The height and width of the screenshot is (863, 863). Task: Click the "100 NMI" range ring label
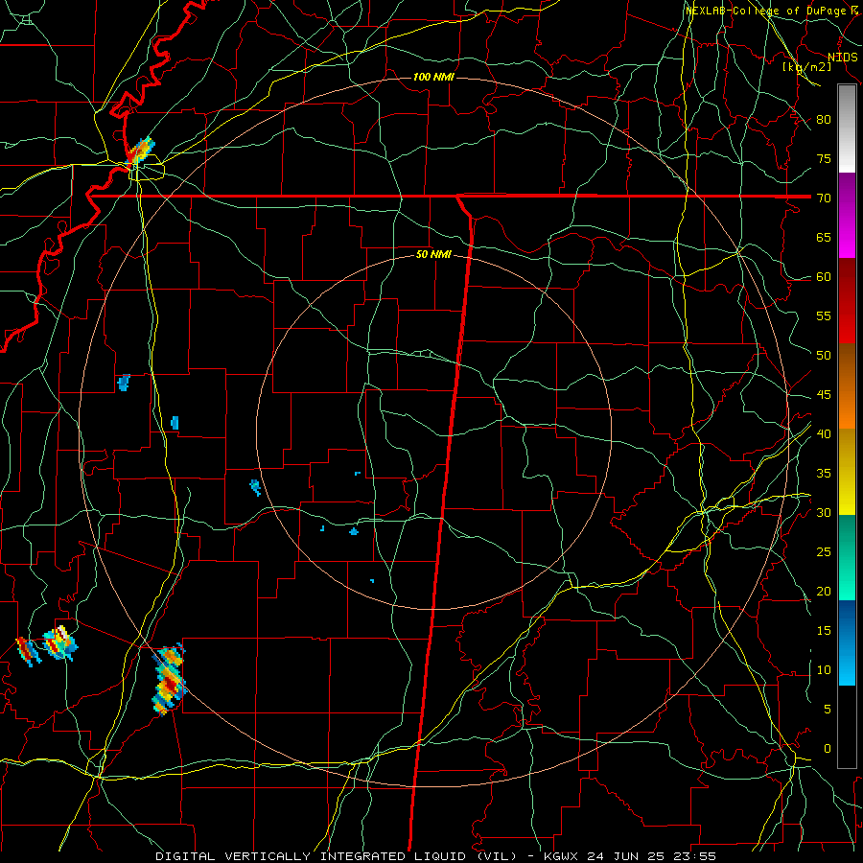433,77
